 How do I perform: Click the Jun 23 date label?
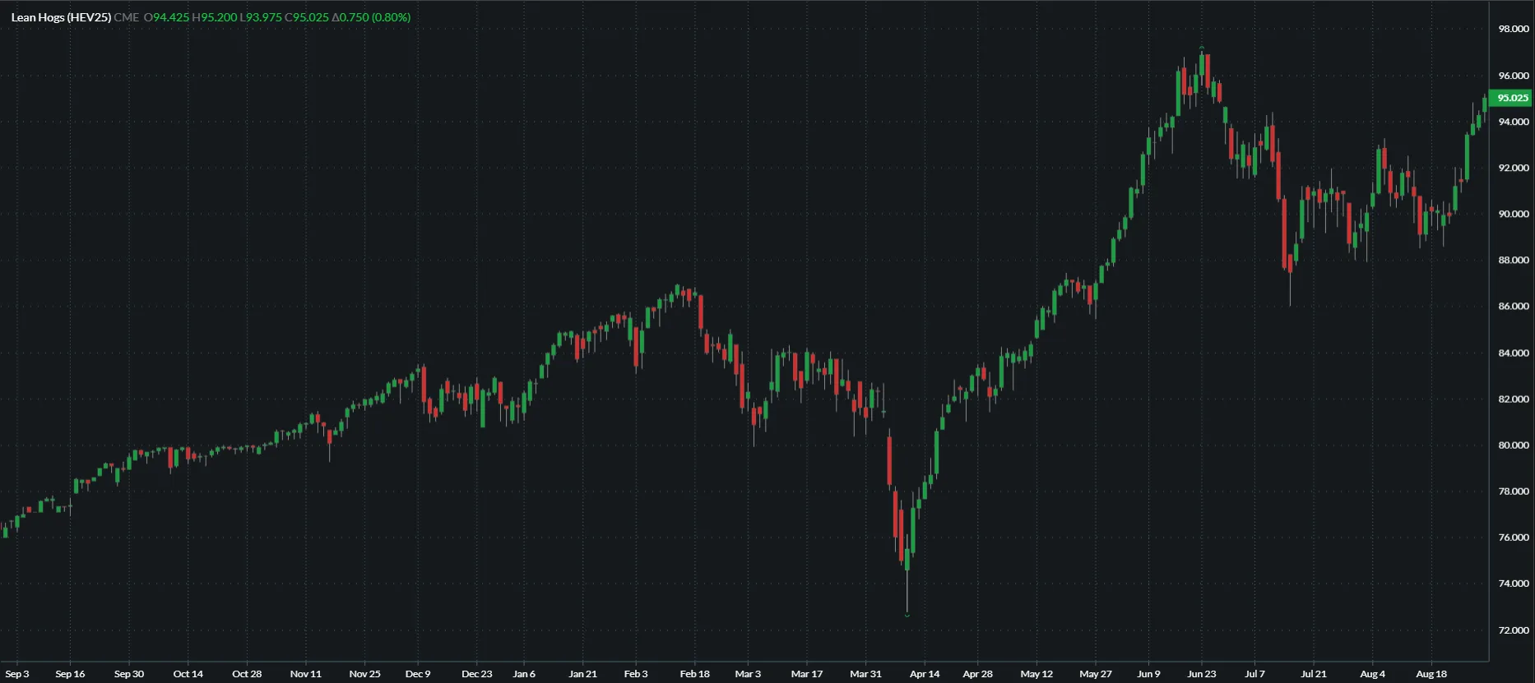[x=1201, y=674]
